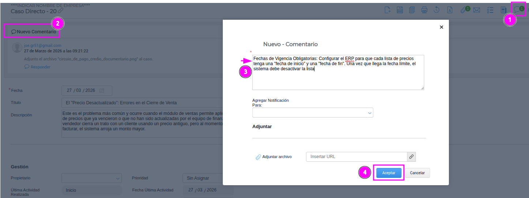Screen dimensions: 529x198
Task: Click the new document icon in toolbar
Action: [388, 10]
